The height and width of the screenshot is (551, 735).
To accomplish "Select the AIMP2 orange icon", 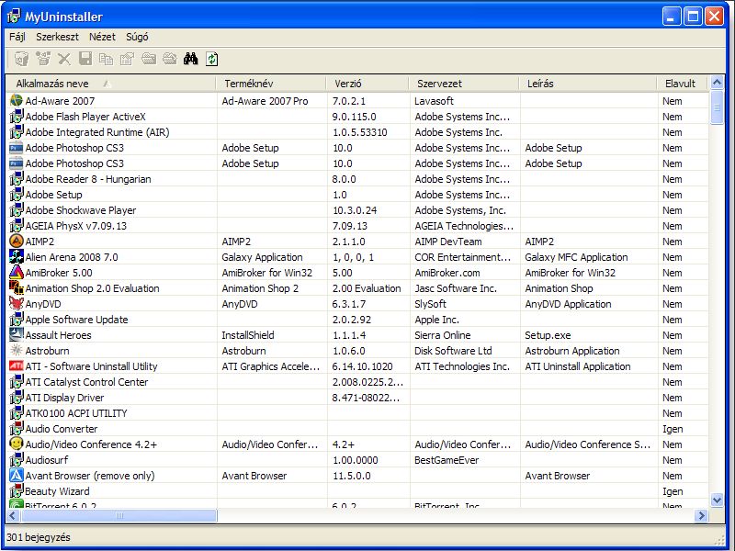I will (x=17, y=241).
